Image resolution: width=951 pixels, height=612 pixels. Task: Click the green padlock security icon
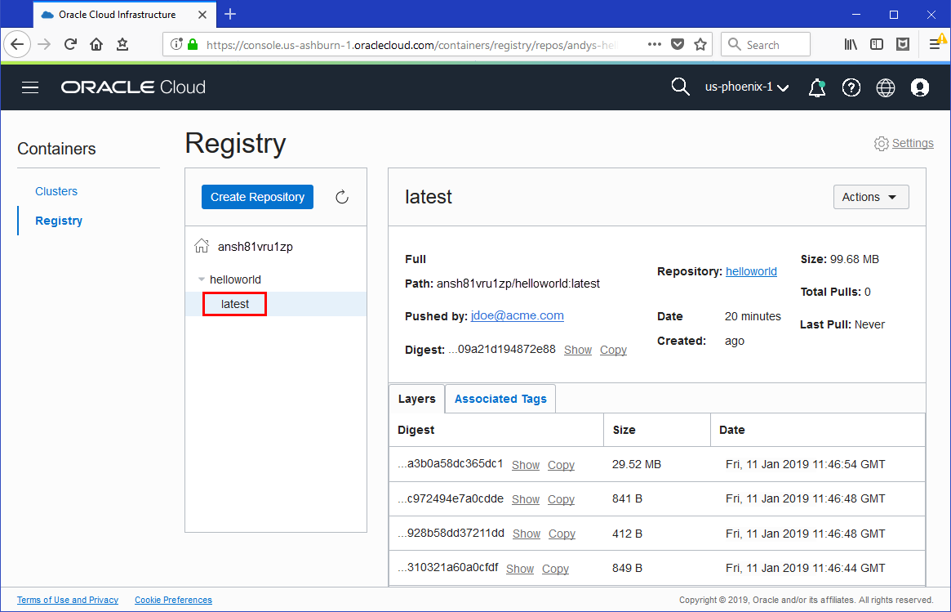click(193, 44)
